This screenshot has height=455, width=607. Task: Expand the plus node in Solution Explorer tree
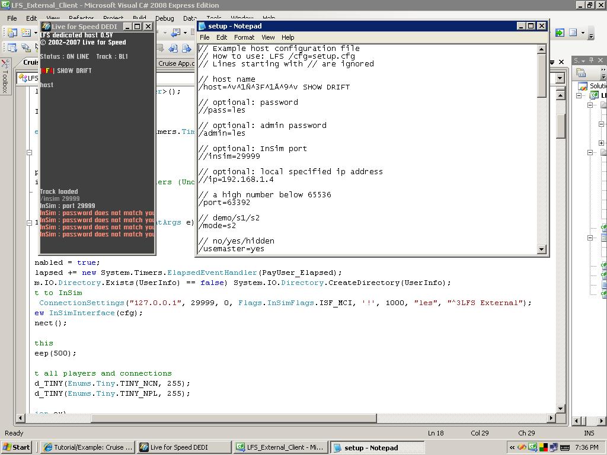601,143
